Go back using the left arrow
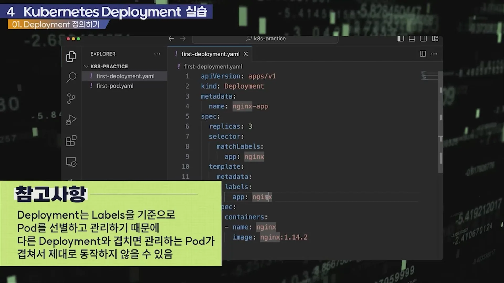This screenshot has height=283, width=504. 171,39
